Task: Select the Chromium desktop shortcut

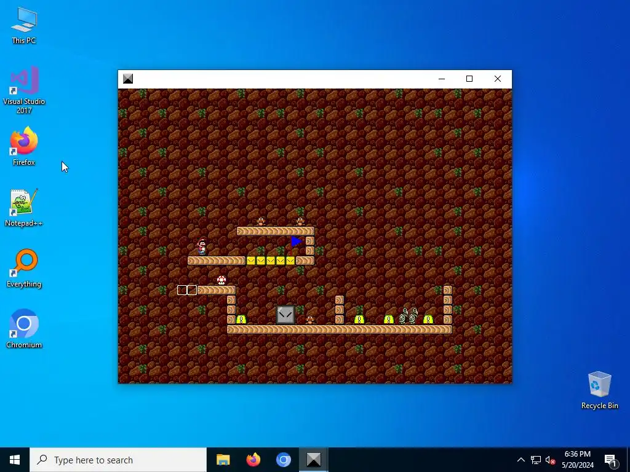Action: 24,329
